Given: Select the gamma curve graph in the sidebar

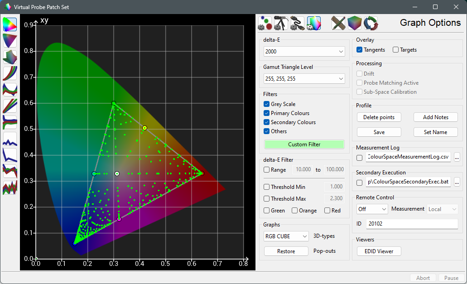Looking at the screenshot, I should click(x=10, y=73).
